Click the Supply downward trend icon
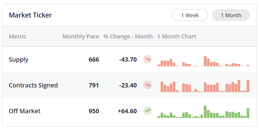 click(x=148, y=59)
